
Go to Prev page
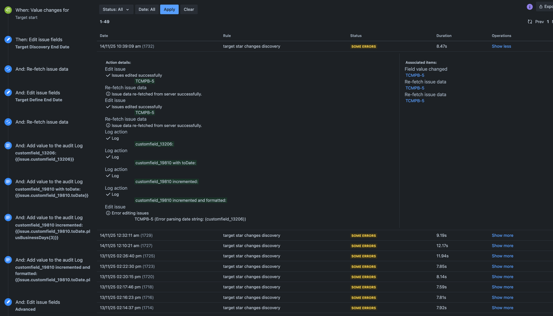click(539, 22)
